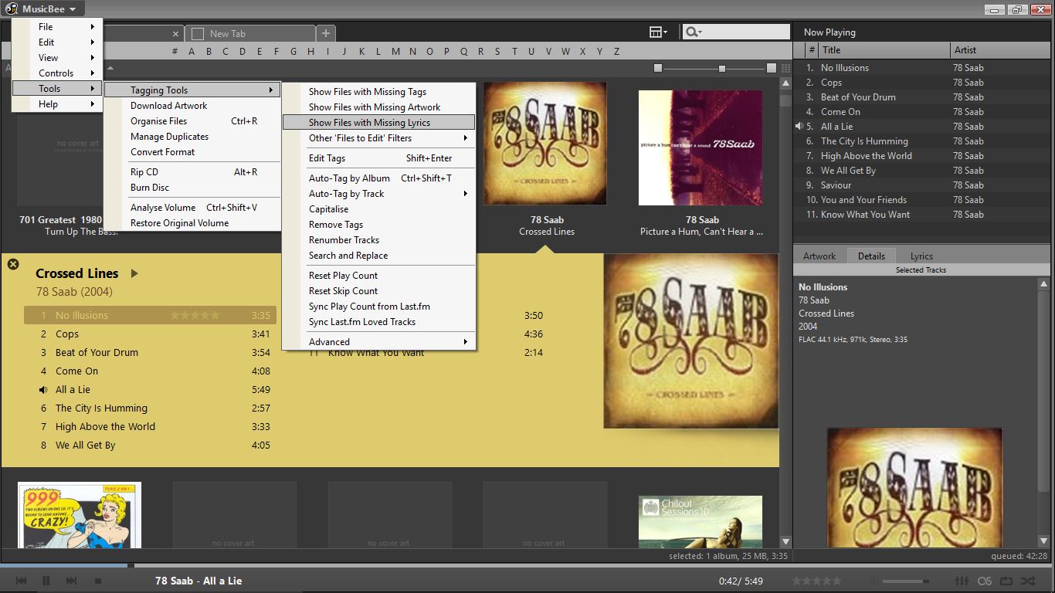Expand the Controls submenu
This screenshot has width=1055, height=593.
coord(57,73)
